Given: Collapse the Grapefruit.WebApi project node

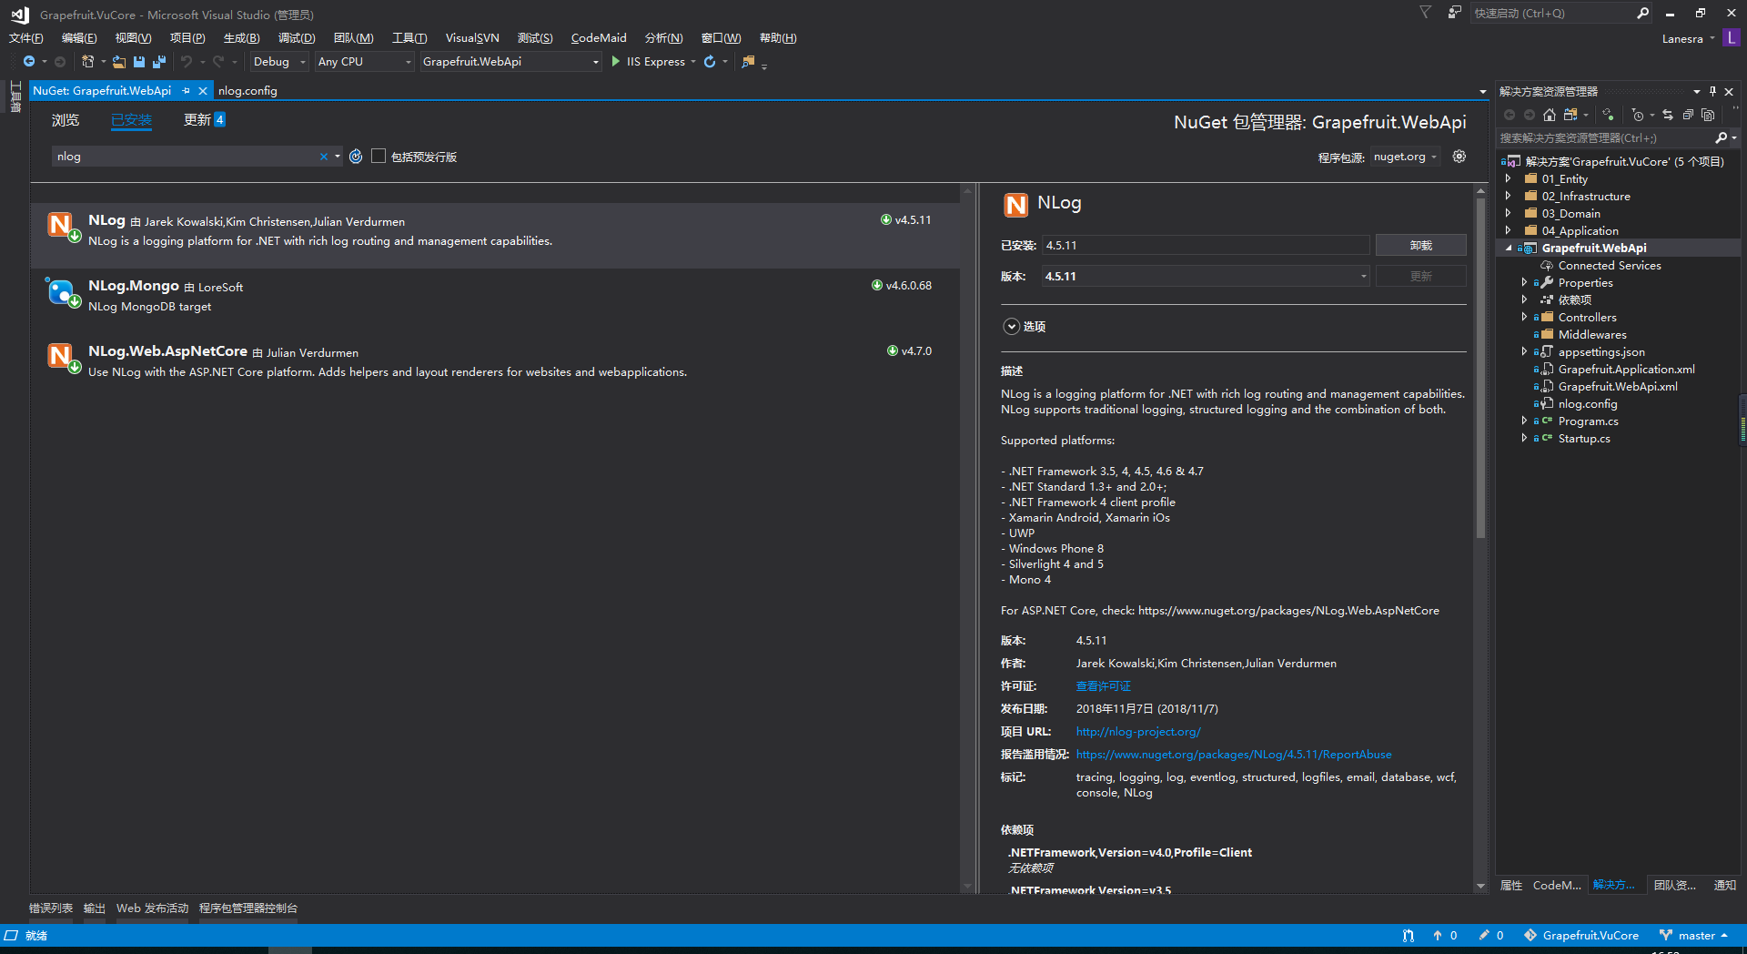Looking at the screenshot, I should [1508, 249].
